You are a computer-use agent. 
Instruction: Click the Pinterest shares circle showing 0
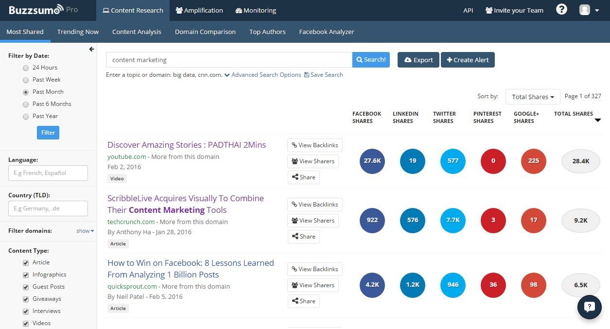pos(493,161)
